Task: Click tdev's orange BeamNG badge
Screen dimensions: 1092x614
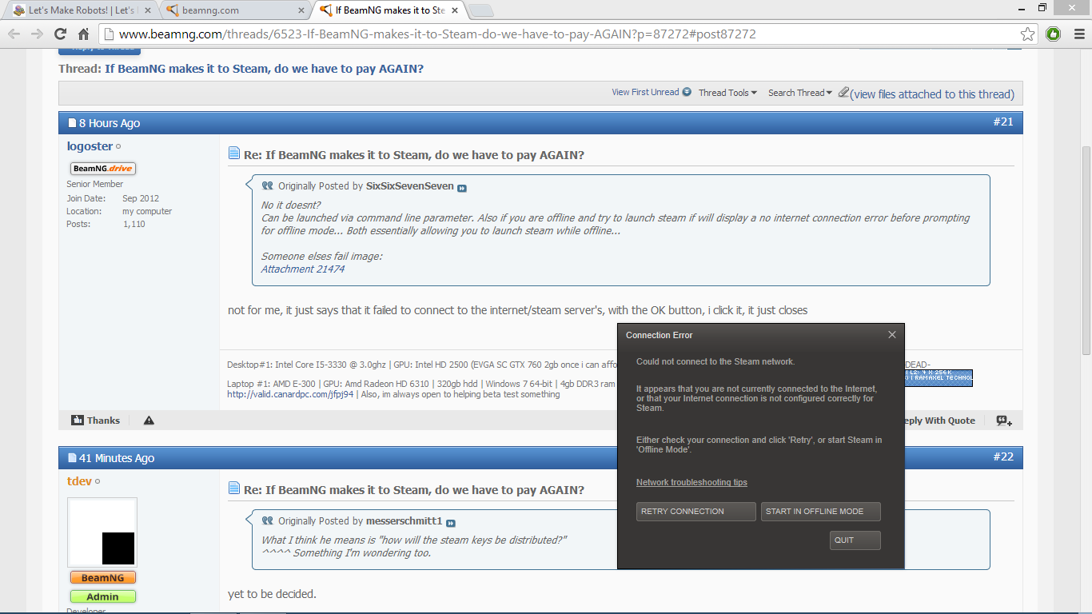Action: (x=103, y=577)
